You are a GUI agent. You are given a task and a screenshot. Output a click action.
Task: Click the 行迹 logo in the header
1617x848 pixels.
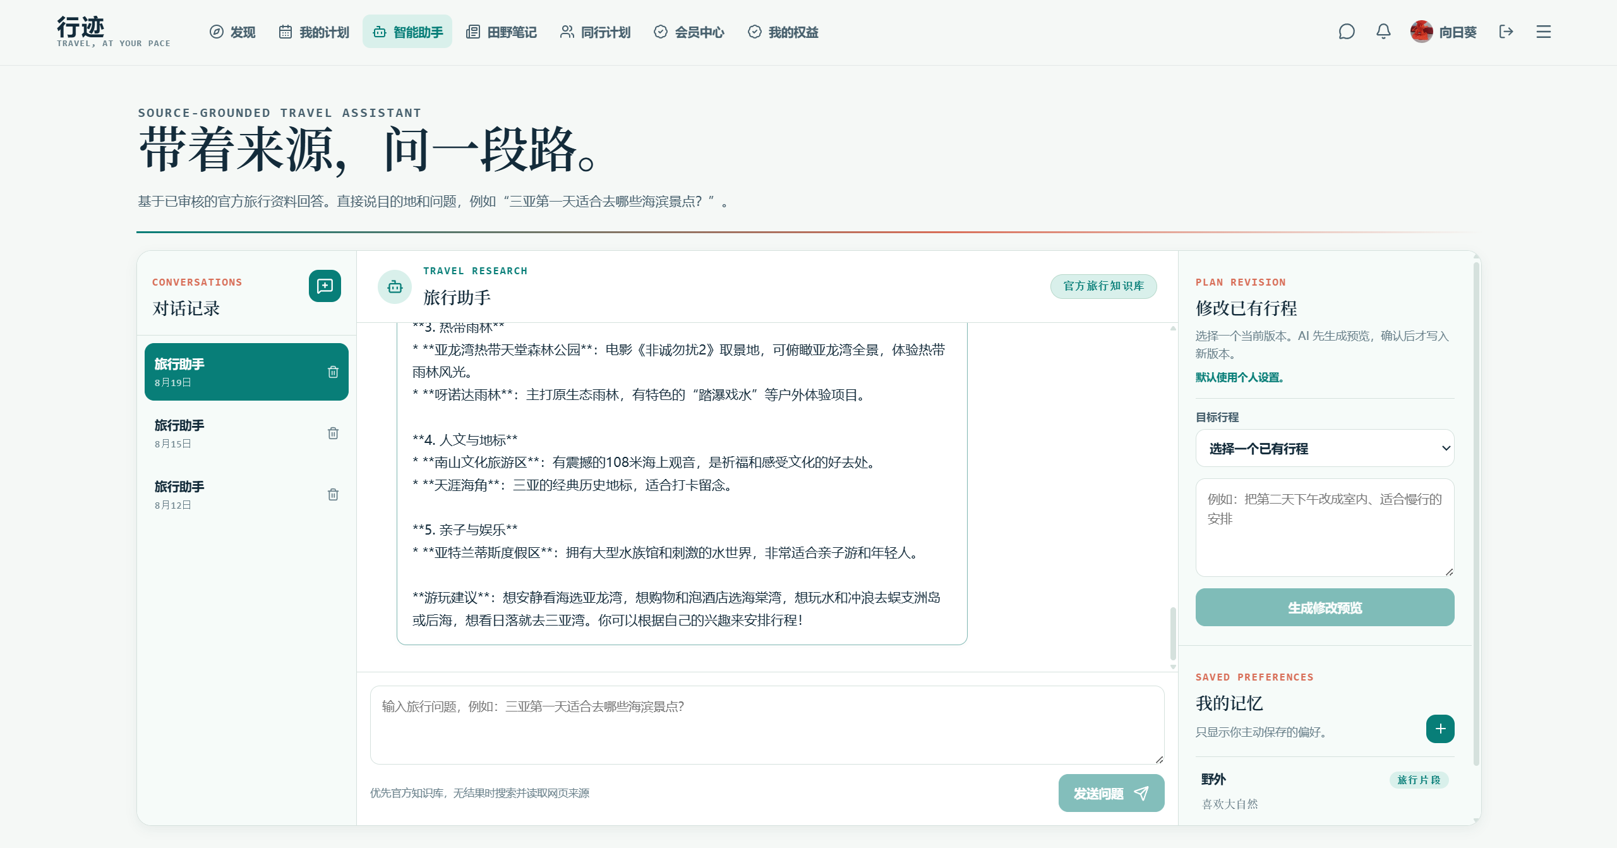(113, 32)
